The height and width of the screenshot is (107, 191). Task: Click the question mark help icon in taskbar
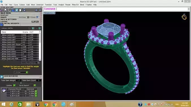[x=140, y=104]
